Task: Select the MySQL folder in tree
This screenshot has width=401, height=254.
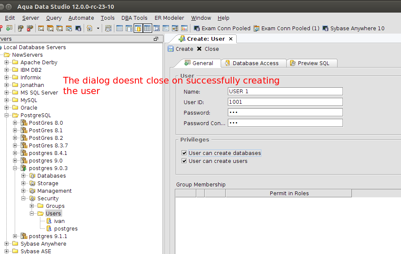Action: pos(25,100)
